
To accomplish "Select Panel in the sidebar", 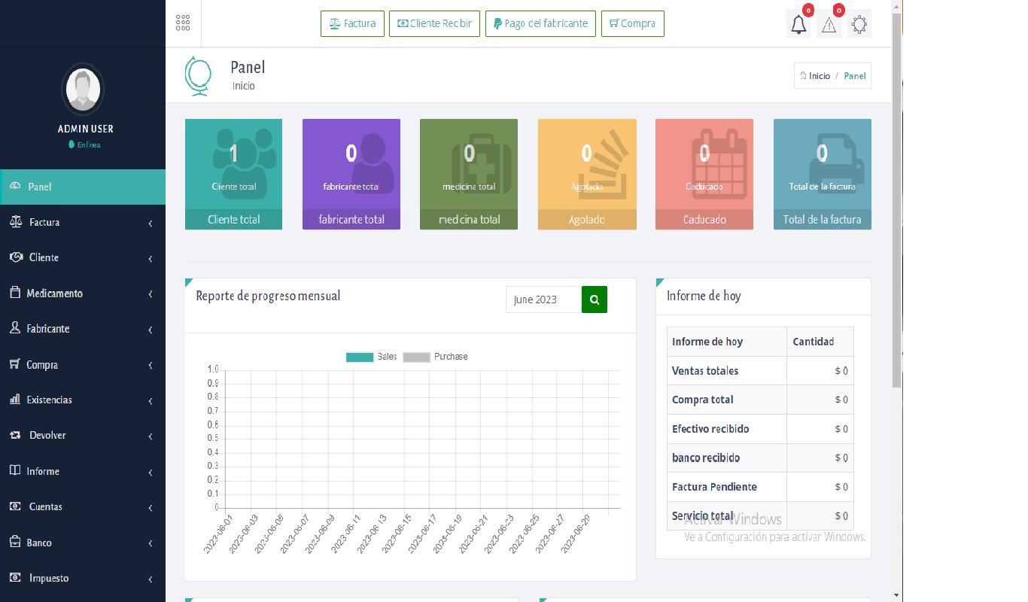I will (83, 187).
